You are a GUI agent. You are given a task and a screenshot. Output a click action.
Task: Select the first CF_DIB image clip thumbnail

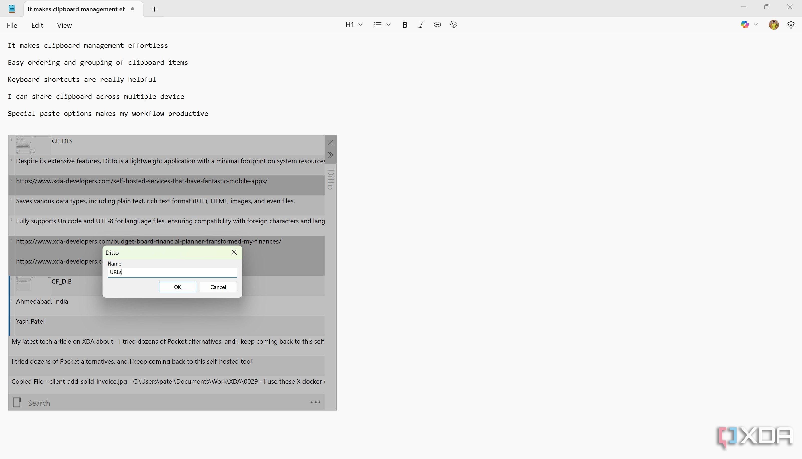[33, 145]
